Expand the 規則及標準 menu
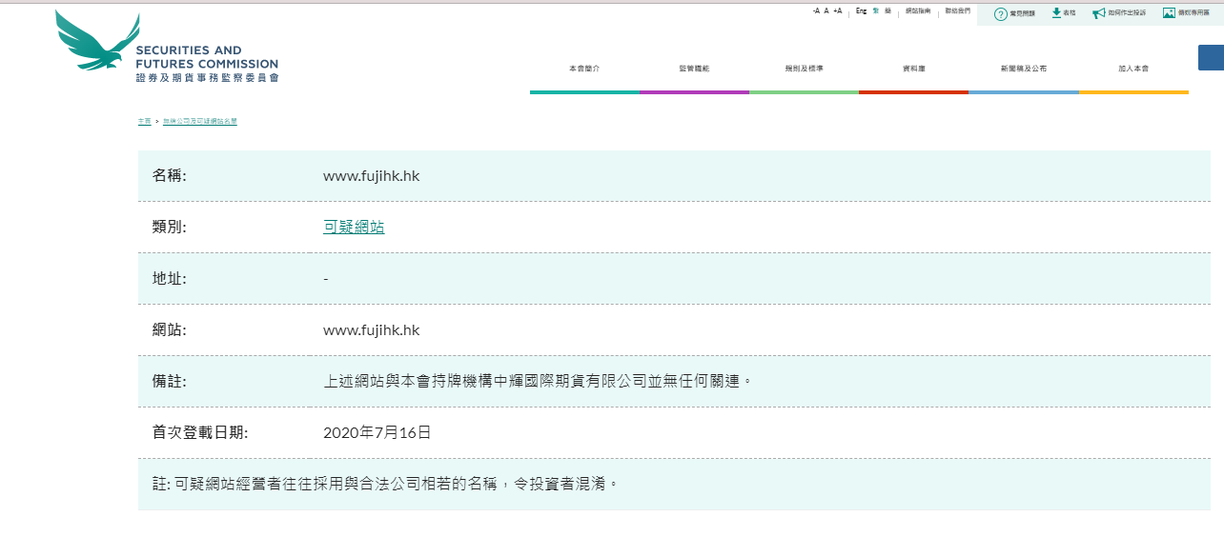1224x537 pixels. point(804,70)
